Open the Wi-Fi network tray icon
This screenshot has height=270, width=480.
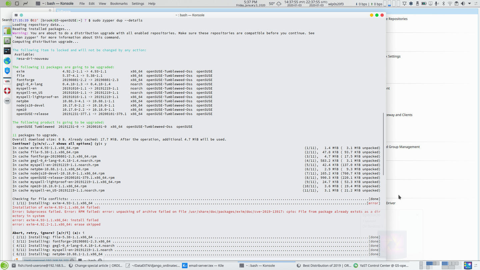point(450,4)
